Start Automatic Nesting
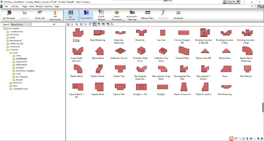This screenshot has width=264, height=141. tap(132, 15)
